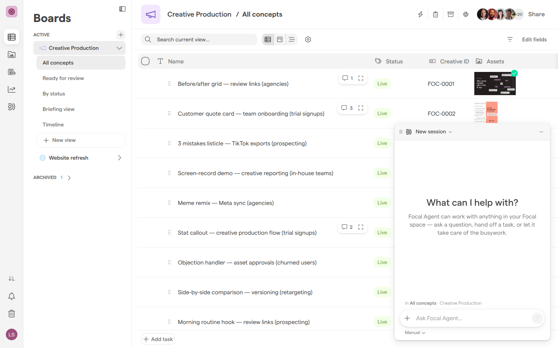Select the All concepts view
This screenshot has width=558, height=348.
click(81, 63)
